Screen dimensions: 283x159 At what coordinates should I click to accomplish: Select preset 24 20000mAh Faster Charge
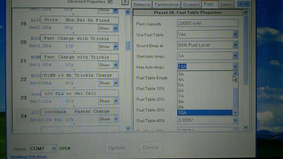pos(80,112)
